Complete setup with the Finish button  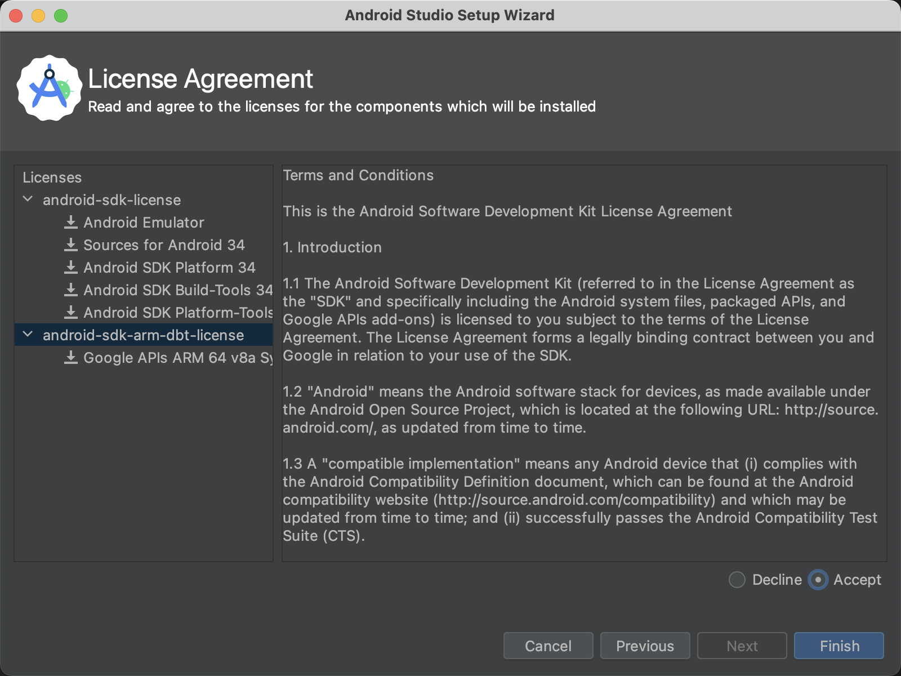[839, 646]
